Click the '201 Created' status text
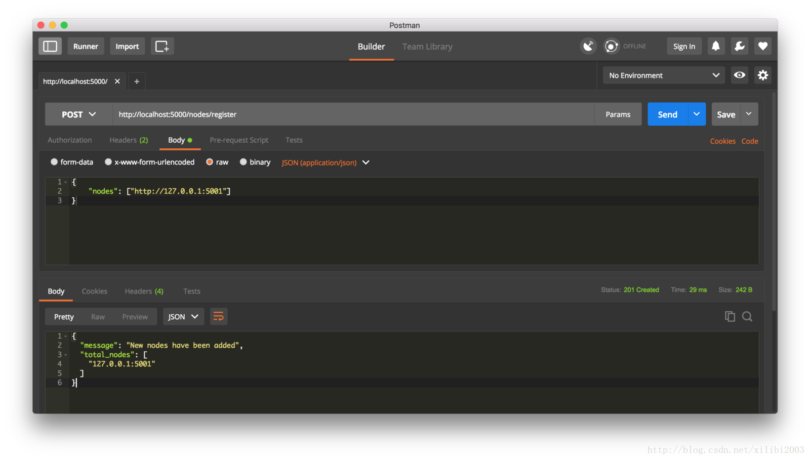 (x=641, y=290)
